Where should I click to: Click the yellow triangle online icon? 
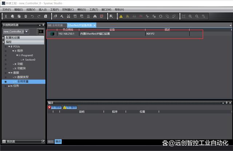click(x=121, y=16)
